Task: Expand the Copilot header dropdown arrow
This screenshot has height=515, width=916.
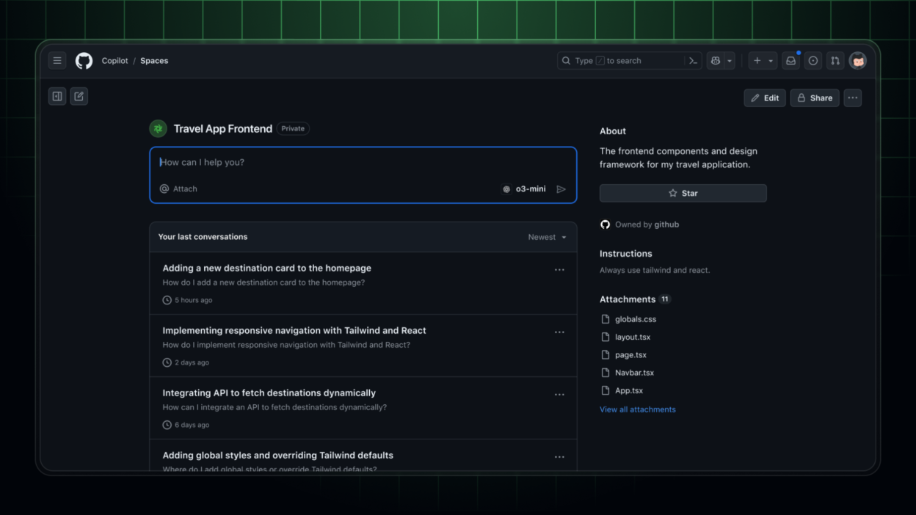Action: (x=730, y=61)
